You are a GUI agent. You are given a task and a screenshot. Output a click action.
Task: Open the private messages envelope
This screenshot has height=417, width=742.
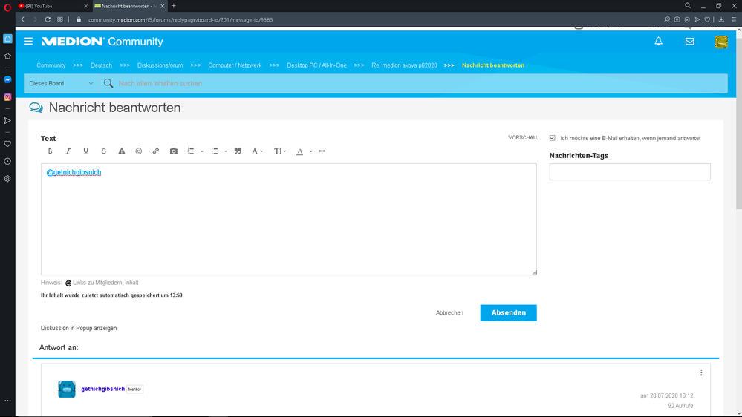pyautogui.click(x=690, y=42)
